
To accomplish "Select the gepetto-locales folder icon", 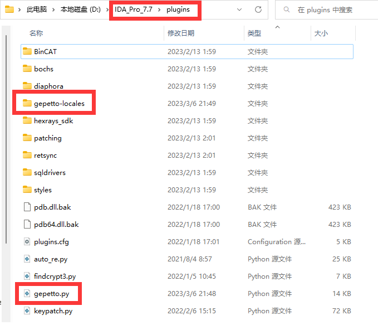I will 27,104.
